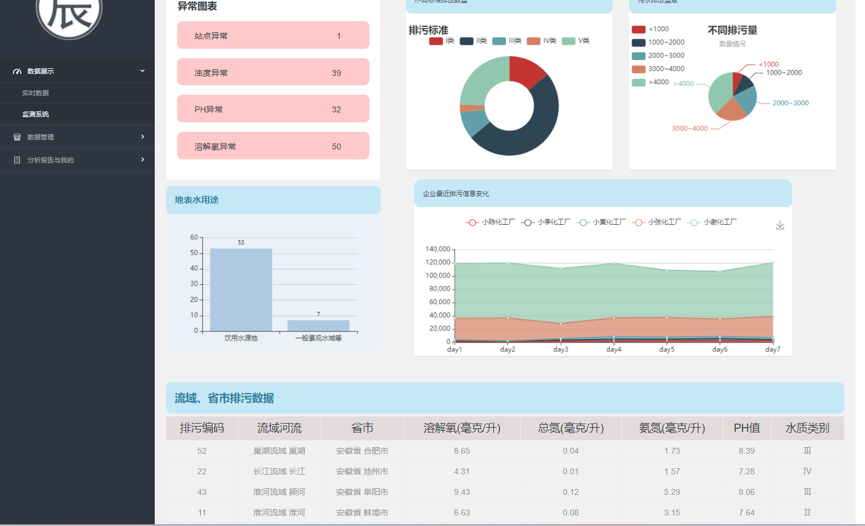Open the 数据管理 sidebar menu label
This screenshot has width=865, height=526.
click(x=41, y=137)
